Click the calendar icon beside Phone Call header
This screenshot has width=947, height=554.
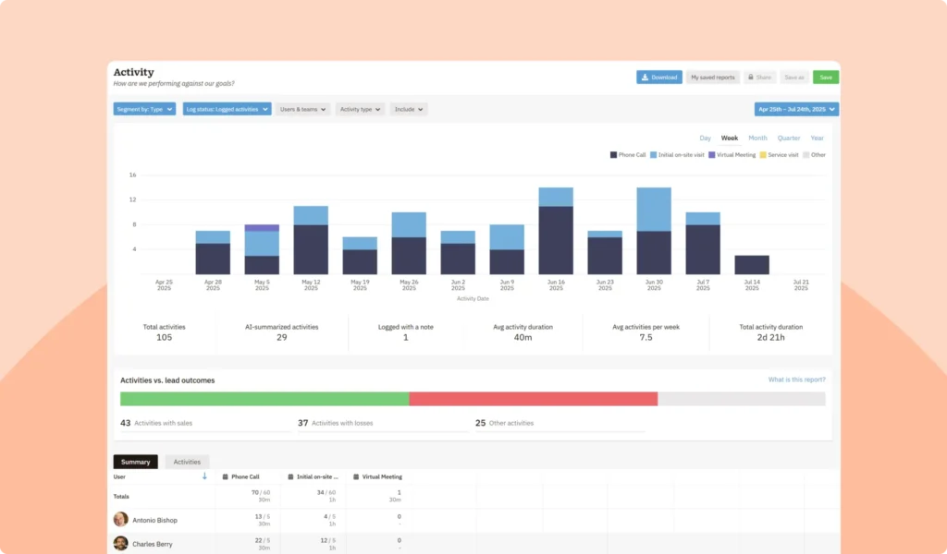pyautogui.click(x=225, y=476)
